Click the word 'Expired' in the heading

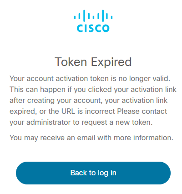coord(111,62)
